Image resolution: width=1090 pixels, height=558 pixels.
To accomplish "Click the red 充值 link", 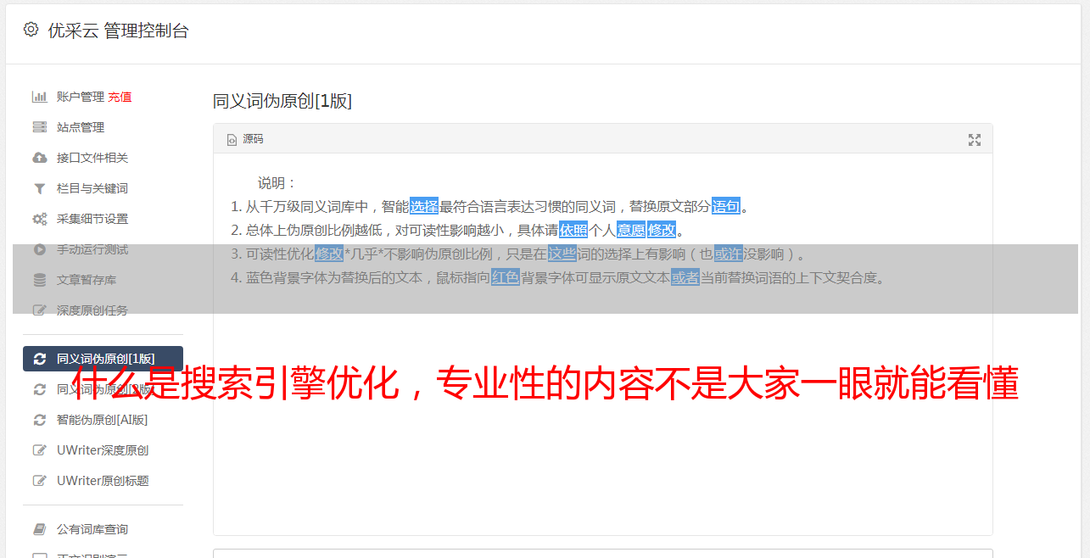I will (x=120, y=97).
